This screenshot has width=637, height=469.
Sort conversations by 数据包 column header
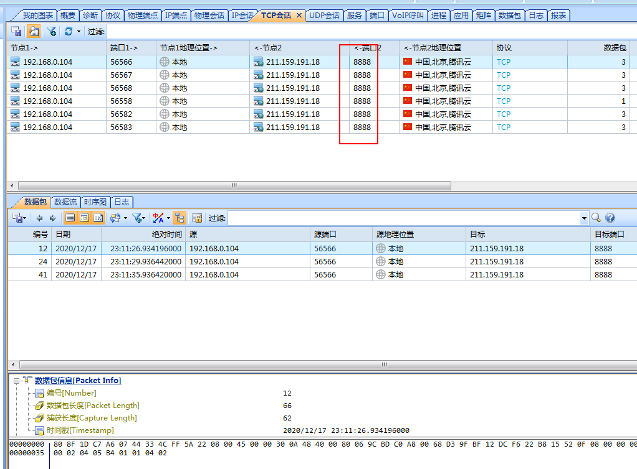click(598, 48)
